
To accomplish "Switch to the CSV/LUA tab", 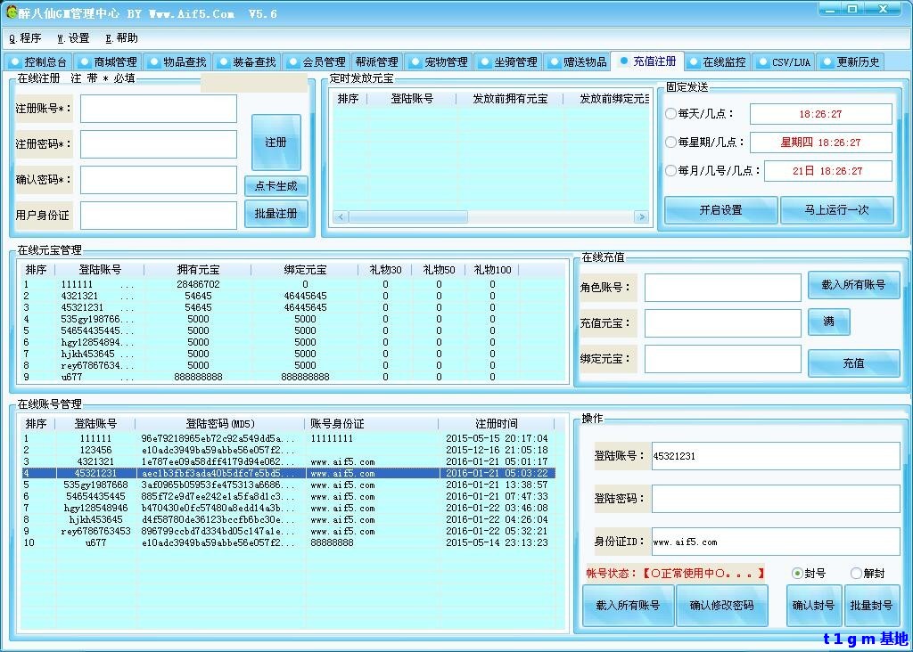I will 786,62.
